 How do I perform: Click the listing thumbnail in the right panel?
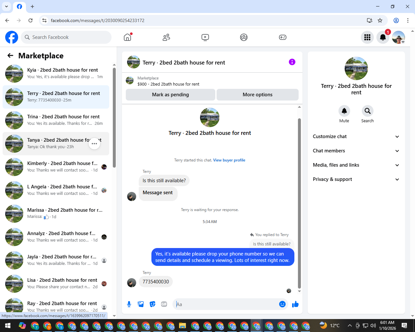pos(356,68)
